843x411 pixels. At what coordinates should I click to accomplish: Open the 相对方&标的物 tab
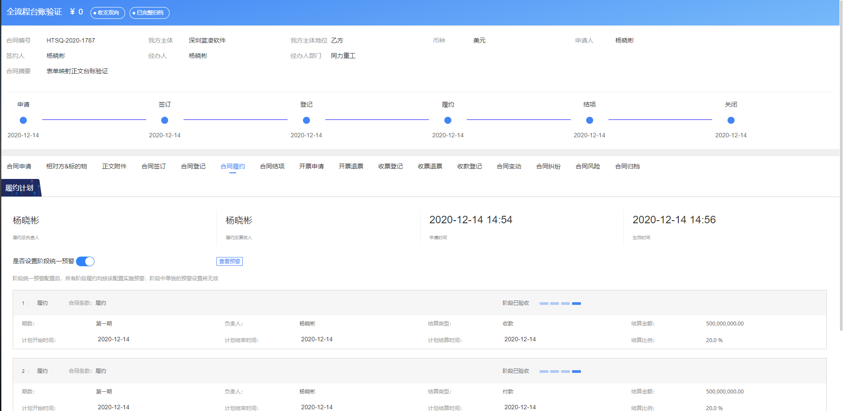click(x=67, y=166)
